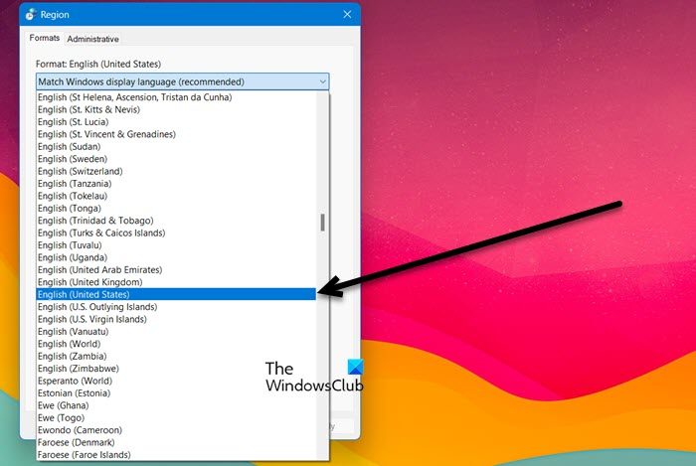Pick English (St. Lucia) from list
The image size is (696, 466).
(176, 122)
